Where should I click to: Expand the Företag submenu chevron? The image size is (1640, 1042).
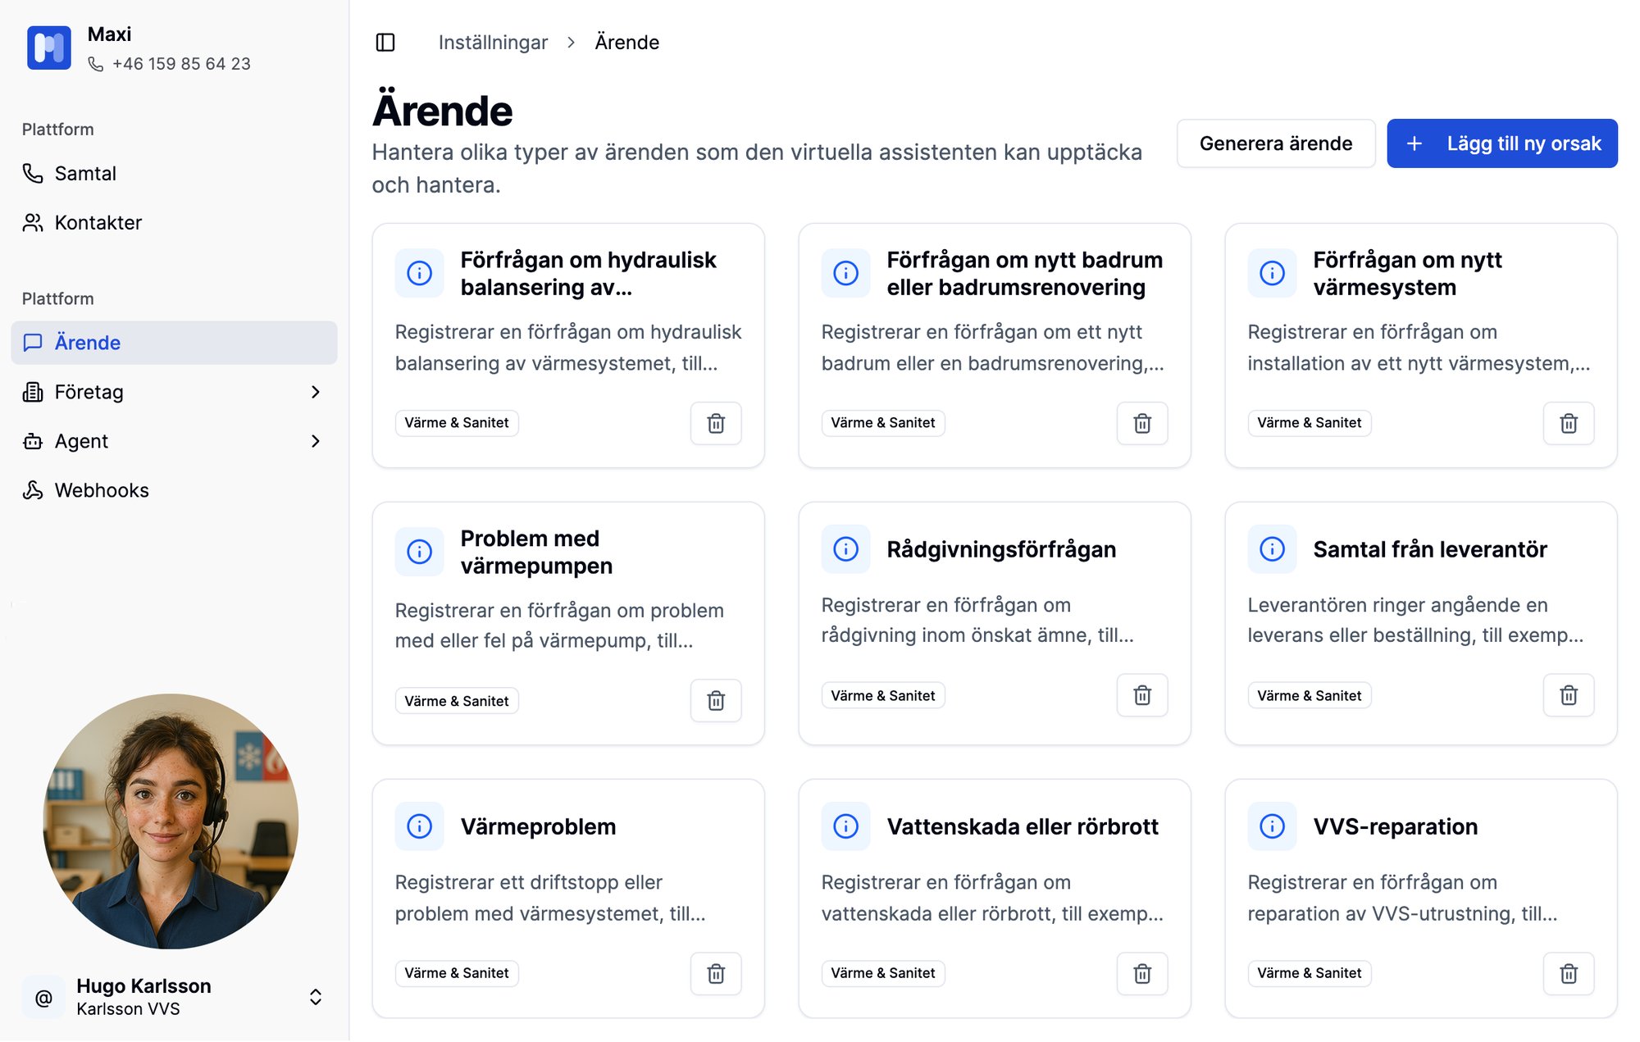[x=316, y=393]
